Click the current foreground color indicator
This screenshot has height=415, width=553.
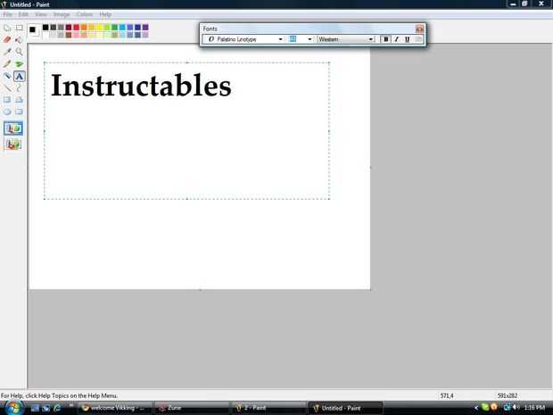tap(32, 29)
